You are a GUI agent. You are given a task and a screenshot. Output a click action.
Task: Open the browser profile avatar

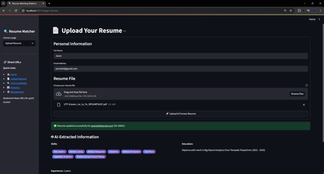click(314, 10)
